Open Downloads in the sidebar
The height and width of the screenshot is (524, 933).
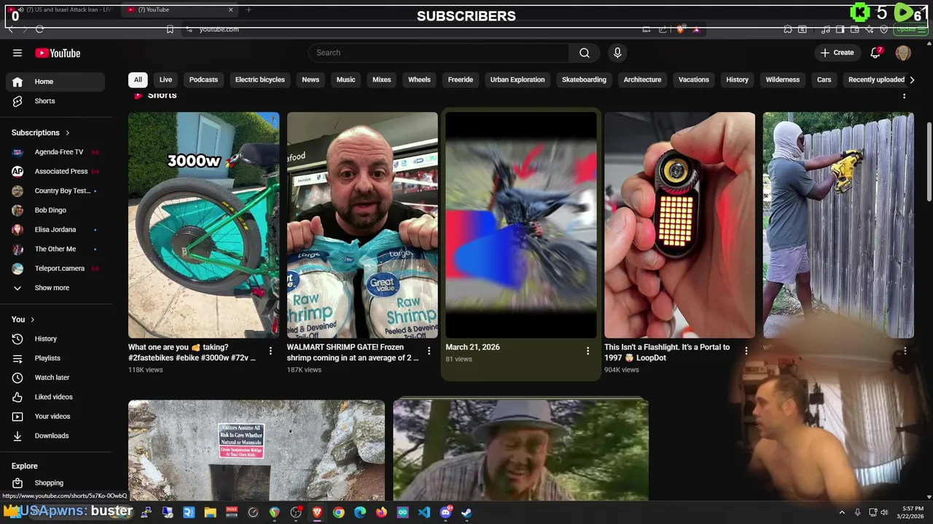pos(55,436)
